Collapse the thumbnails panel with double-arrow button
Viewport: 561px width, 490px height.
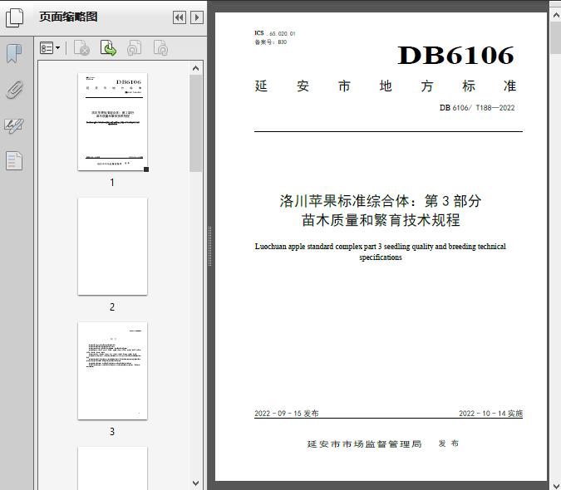click(x=180, y=17)
